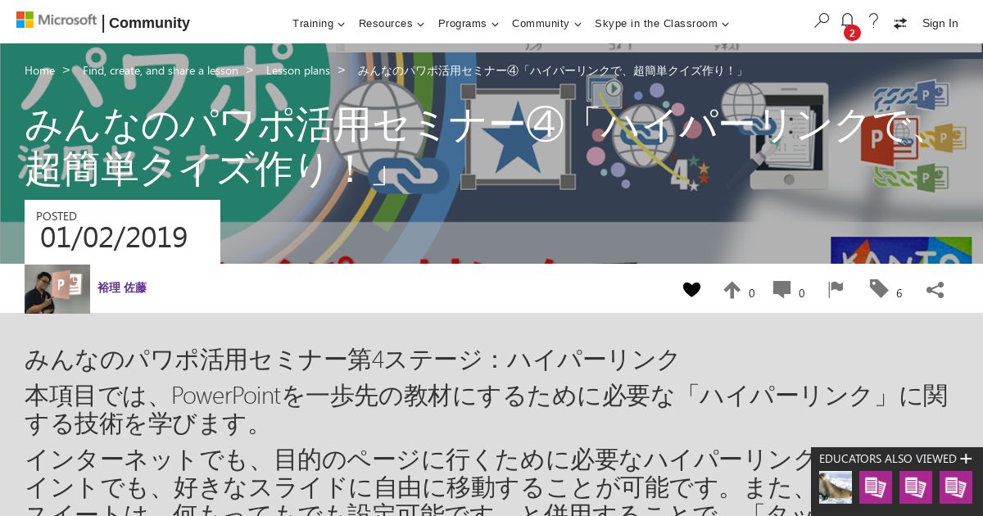Viewport: 983px width, 516px height.
Task: Open the help question mark icon
Action: tap(873, 21)
